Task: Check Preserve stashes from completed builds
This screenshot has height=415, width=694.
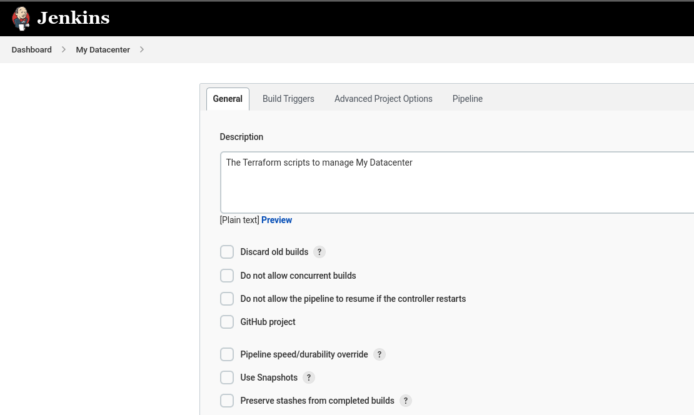Action: pyautogui.click(x=227, y=400)
